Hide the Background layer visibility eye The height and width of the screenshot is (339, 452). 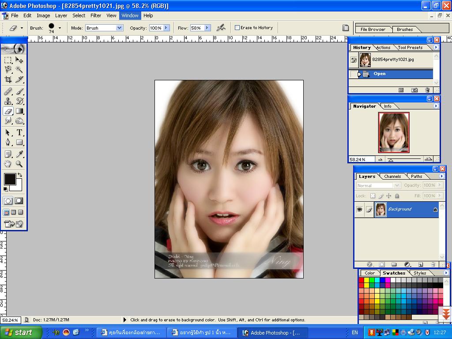359,210
